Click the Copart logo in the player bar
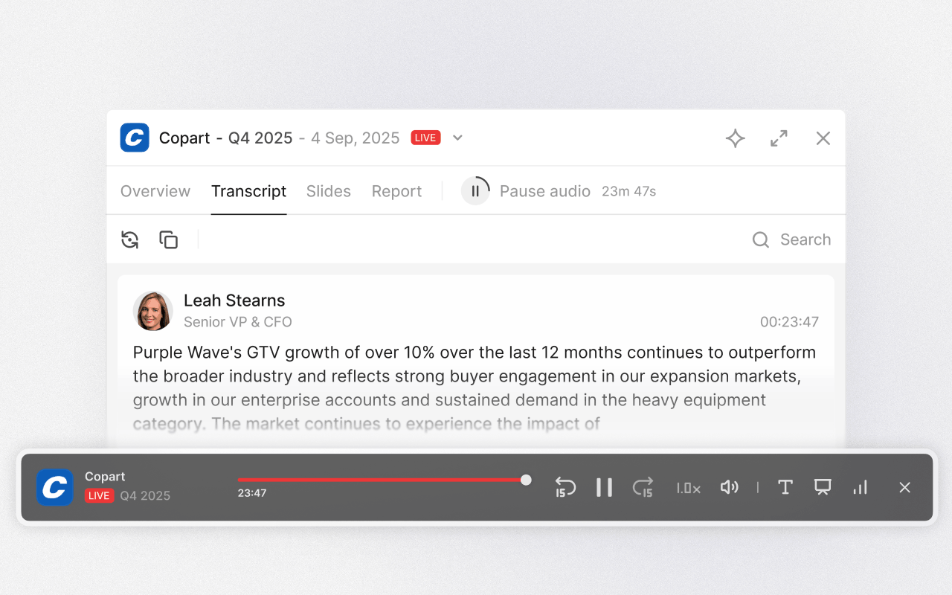952x595 pixels. (55, 487)
